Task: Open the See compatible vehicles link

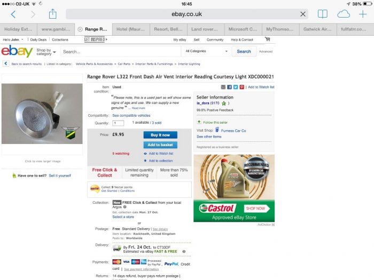Action: coord(131,116)
